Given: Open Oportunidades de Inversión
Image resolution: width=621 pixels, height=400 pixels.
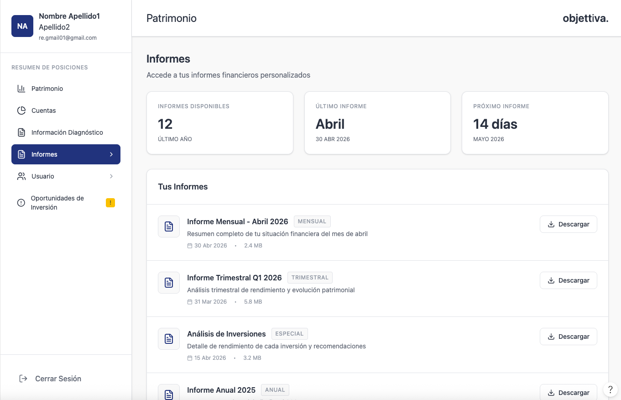Looking at the screenshot, I should point(66,203).
